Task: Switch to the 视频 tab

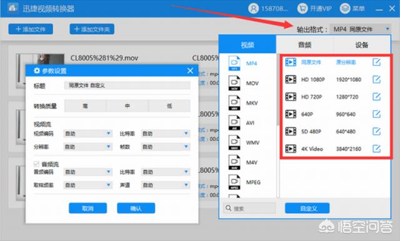Action: coord(247,45)
